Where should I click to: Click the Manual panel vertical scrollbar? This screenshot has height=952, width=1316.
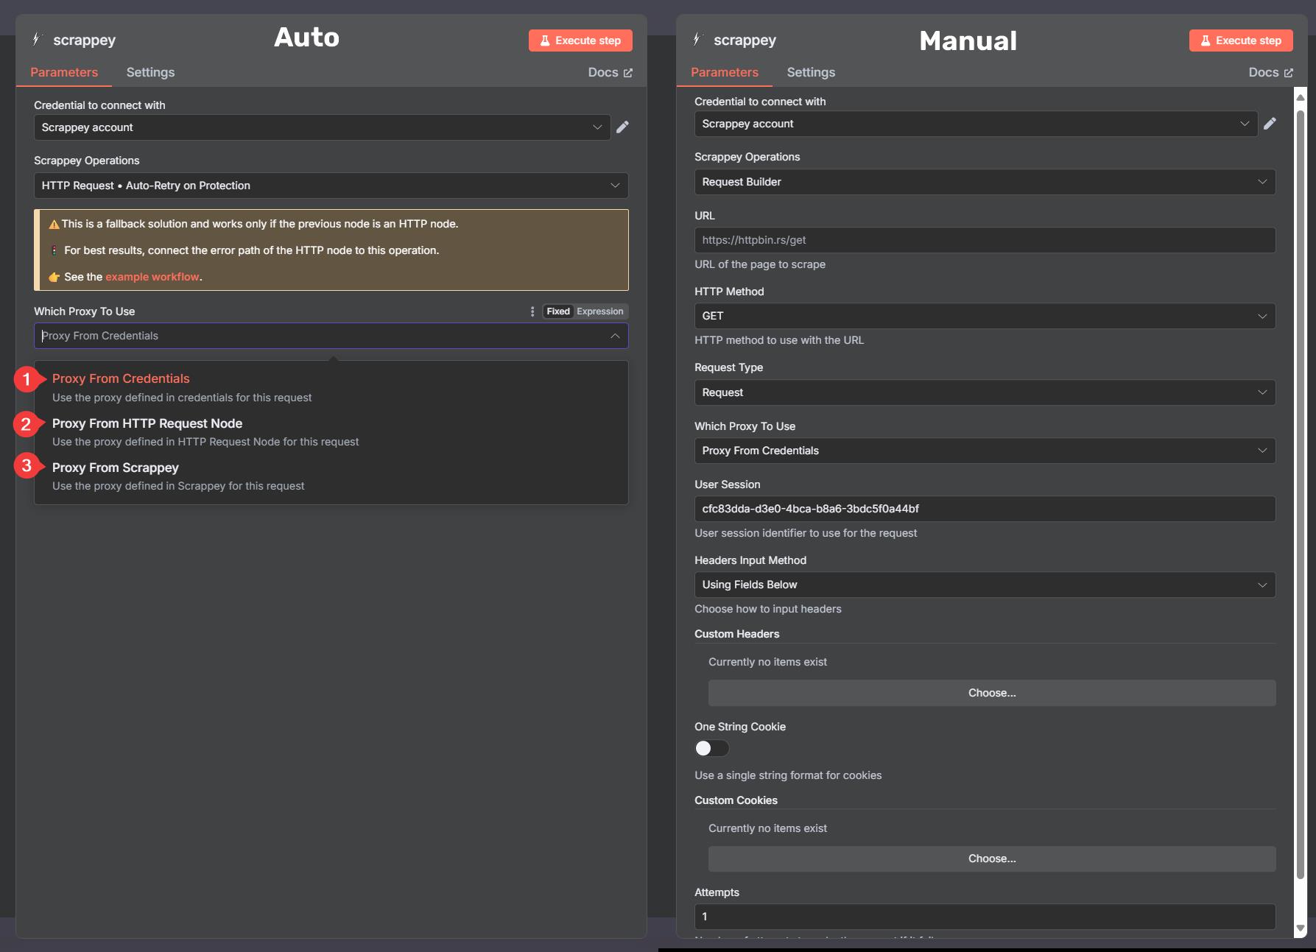(x=1301, y=493)
